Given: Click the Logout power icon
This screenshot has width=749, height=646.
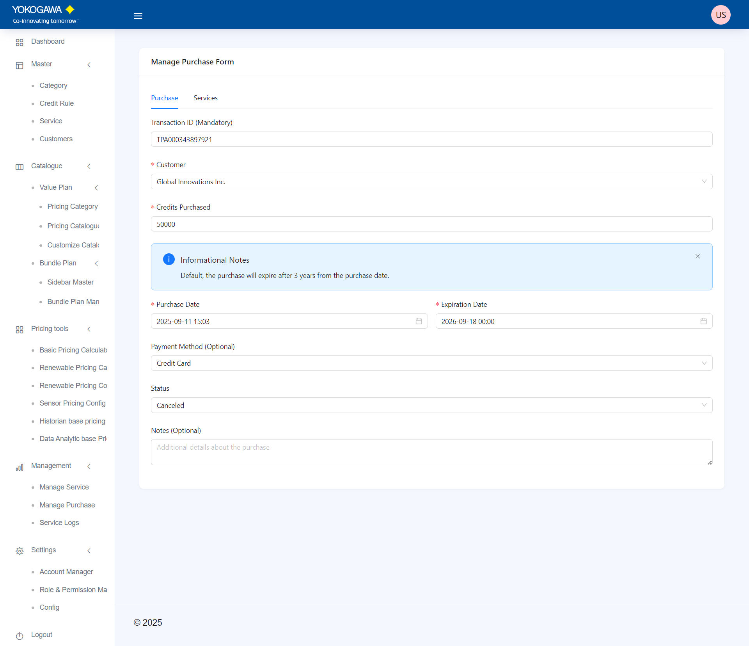Looking at the screenshot, I should (x=20, y=635).
